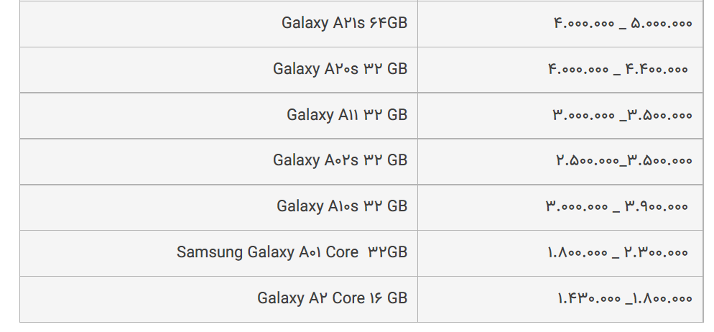Select the Galaxy A20s 32 GB model cell
The width and height of the screenshot is (714, 332).
218,70
